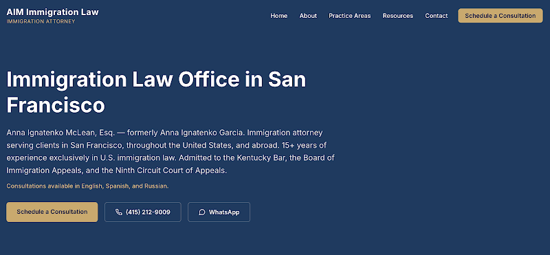Viewport: 550px width, 255px height.
Task: Click the Anna Ignatenko McLean bio paragraph
Action: [170, 152]
